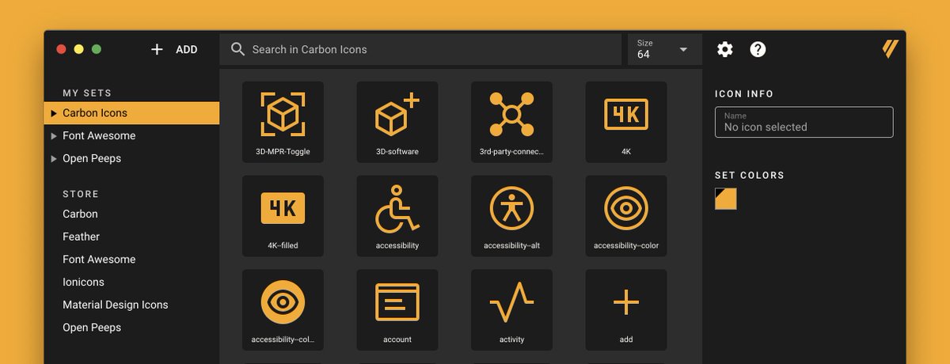Click the wheelchair accessibility icon
The width and height of the screenshot is (950, 364).
coord(397,216)
